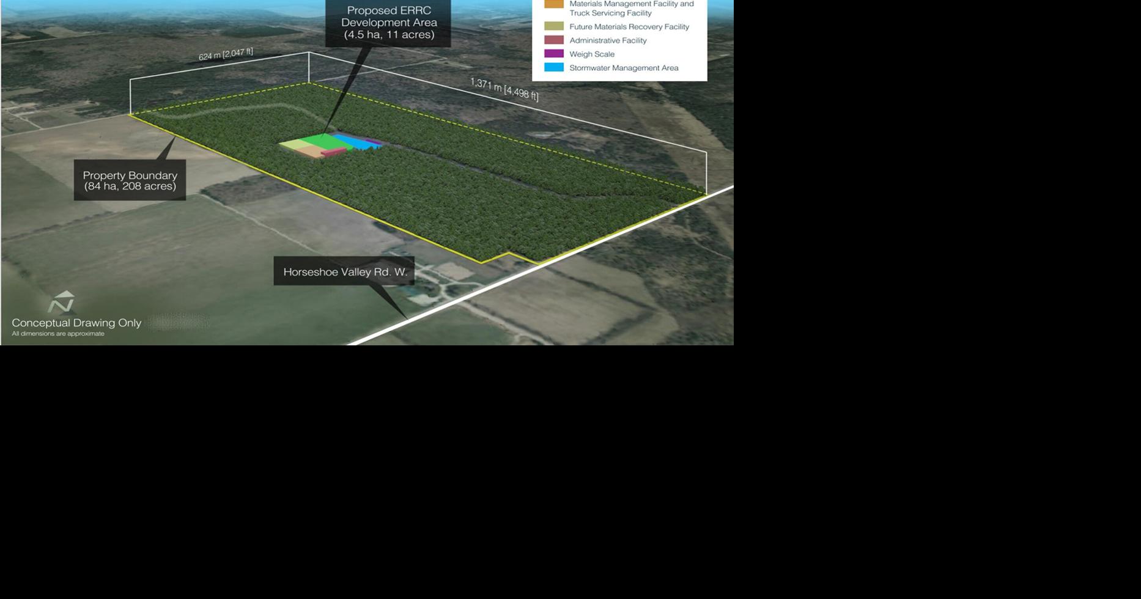The height and width of the screenshot is (599, 1141).
Task: Toggle visibility of the Weigh Scale legend entry
Action: click(591, 54)
